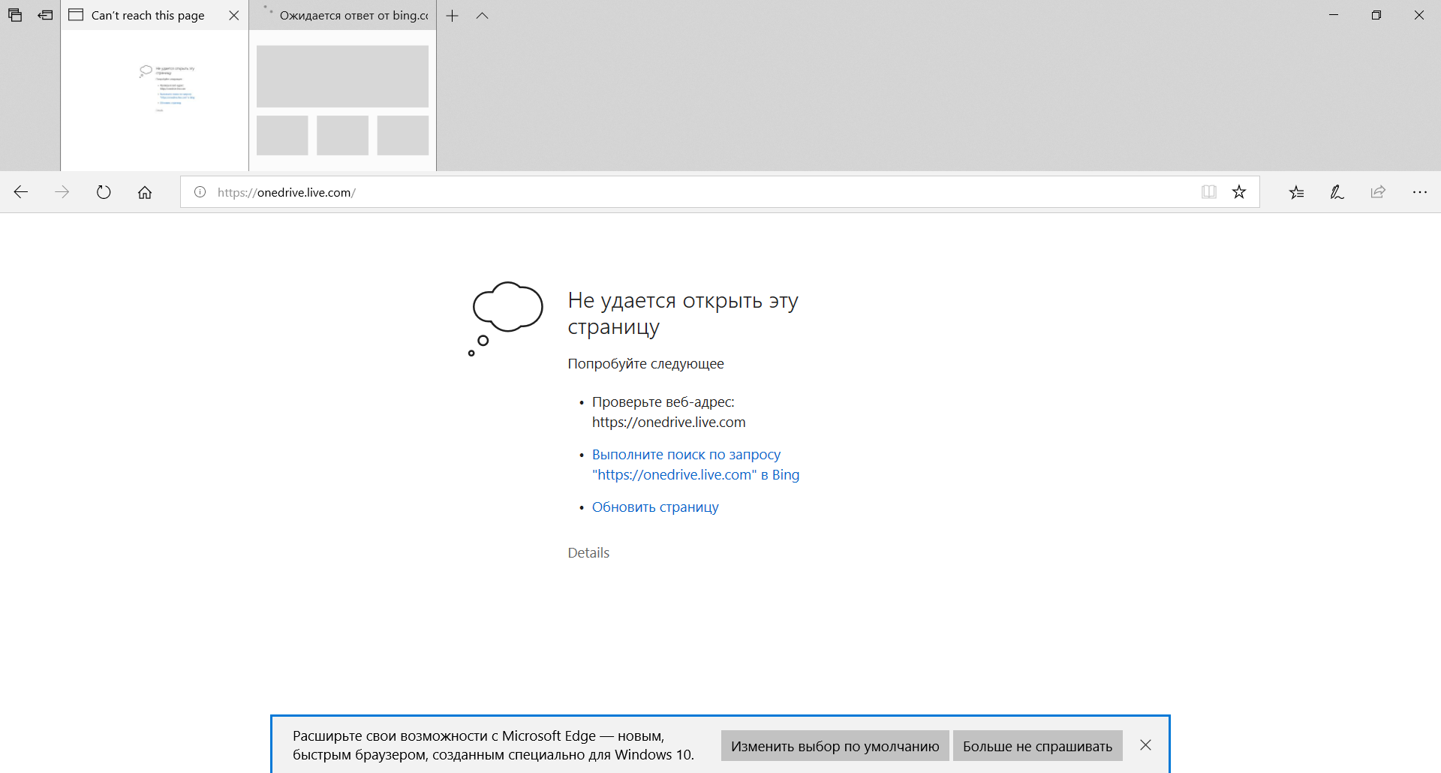Click the Попробуйте следующее text
This screenshot has height=773, width=1441.
point(645,364)
